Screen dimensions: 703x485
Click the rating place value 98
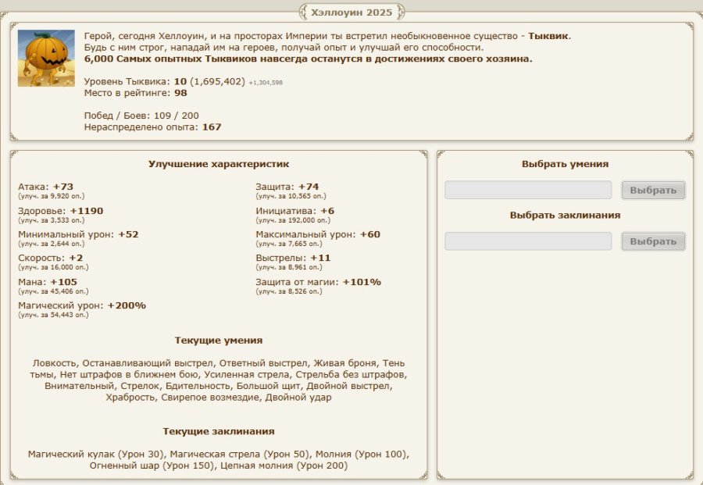(180, 93)
